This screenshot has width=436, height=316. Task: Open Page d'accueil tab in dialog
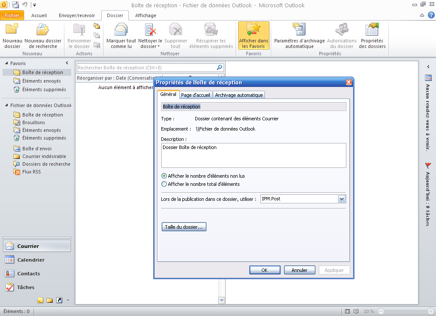196,95
